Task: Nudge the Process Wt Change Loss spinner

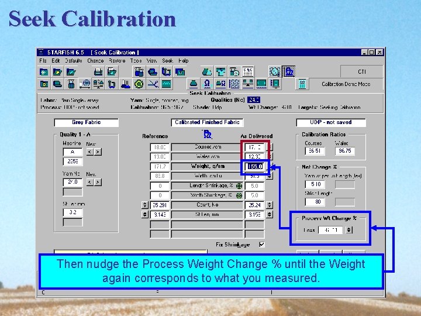Action: pyautogui.click(x=348, y=230)
